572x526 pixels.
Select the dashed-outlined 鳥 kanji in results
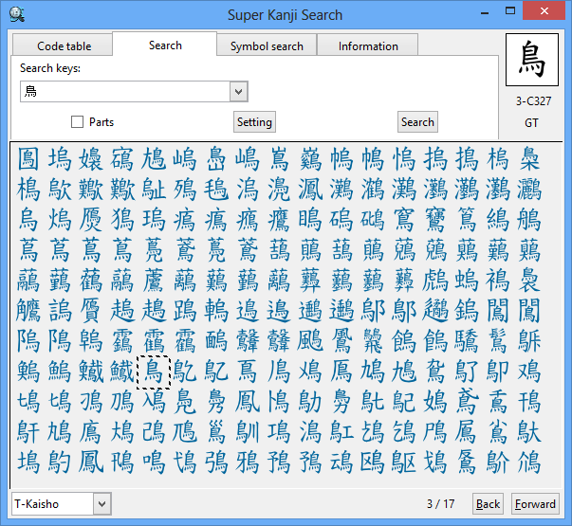[154, 371]
